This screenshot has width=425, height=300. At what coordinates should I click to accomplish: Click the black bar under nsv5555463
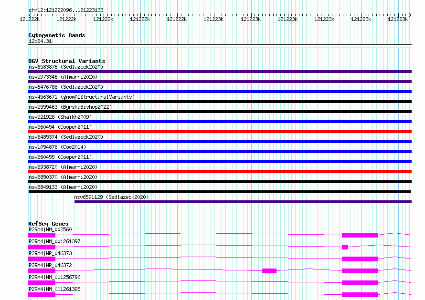(220, 112)
